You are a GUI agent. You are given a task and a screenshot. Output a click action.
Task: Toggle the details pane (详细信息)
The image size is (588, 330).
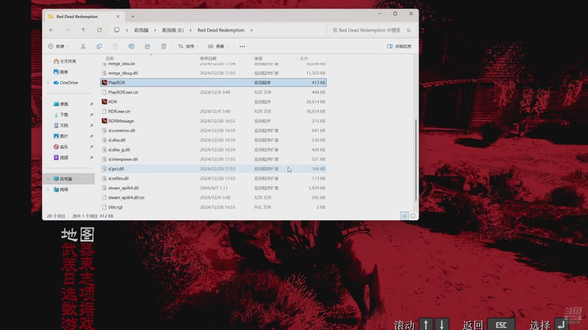[x=399, y=46]
